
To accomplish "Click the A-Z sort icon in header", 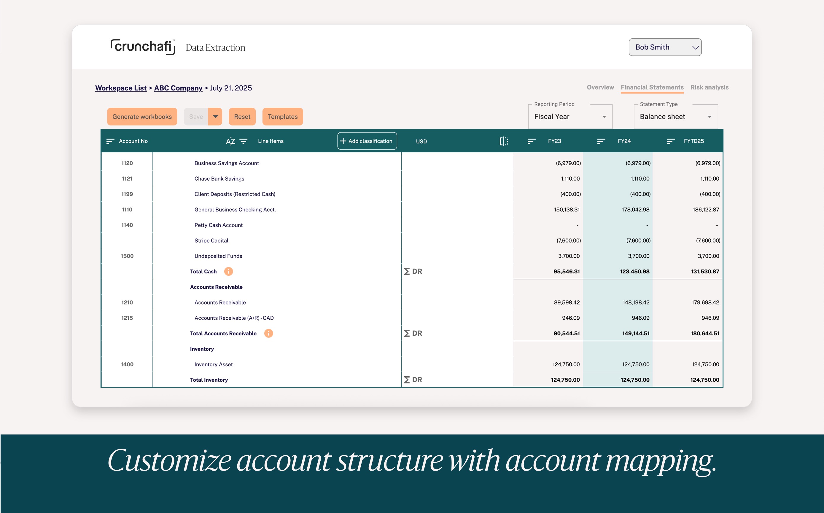I will (230, 141).
